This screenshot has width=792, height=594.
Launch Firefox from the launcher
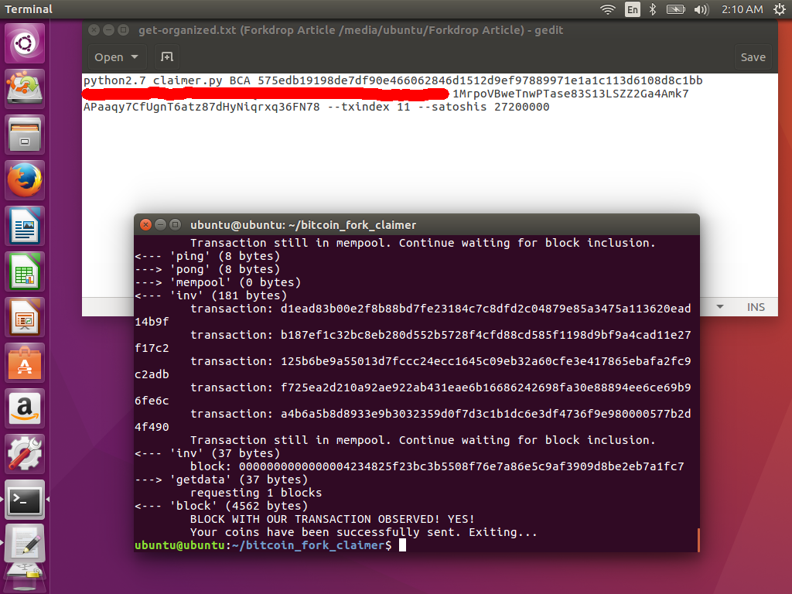23,179
